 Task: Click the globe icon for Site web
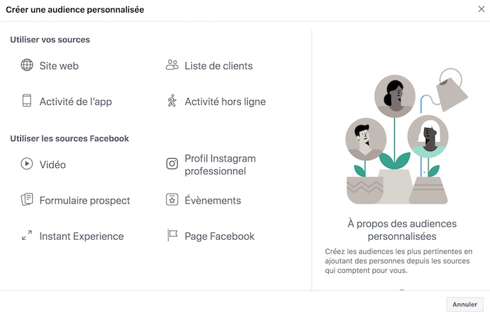27,65
